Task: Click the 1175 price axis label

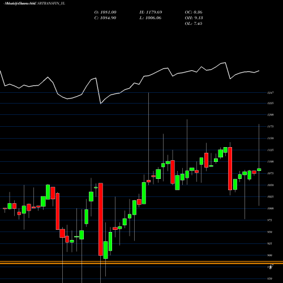Action: [x=271, y=126]
